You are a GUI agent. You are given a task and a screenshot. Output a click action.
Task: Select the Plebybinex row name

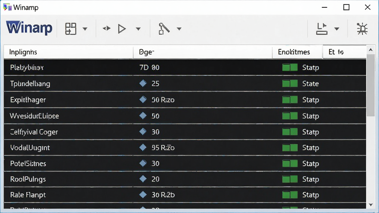click(x=27, y=67)
